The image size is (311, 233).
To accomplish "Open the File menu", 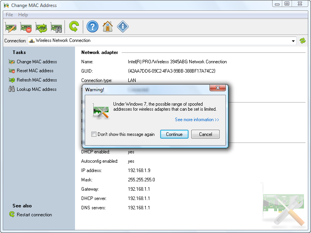I will point(9,15).
